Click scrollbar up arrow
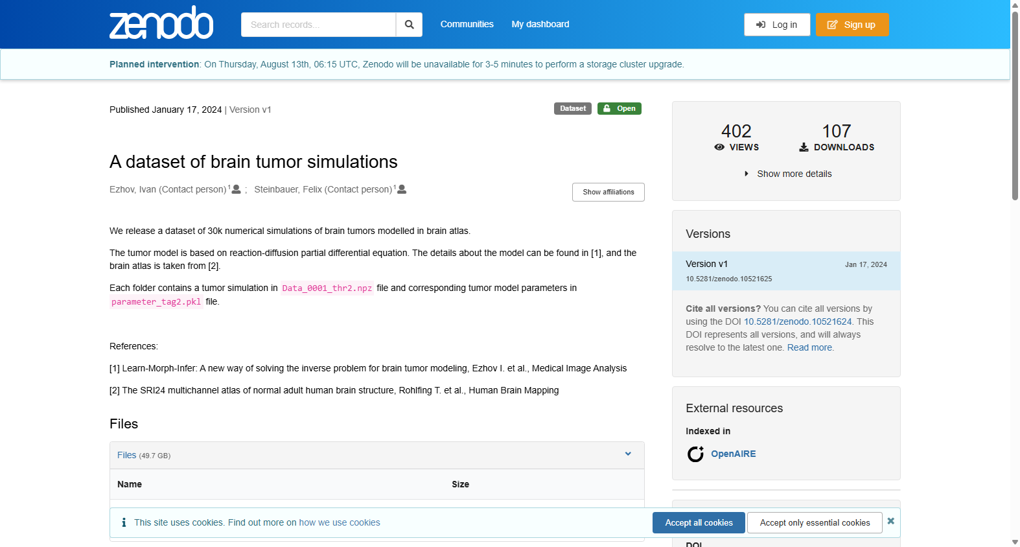The width and height of the screenshot is (1020, 547). [x=1015, y=5]
